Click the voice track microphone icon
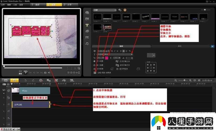The width and height of the screenshot is (216, 131). pos(9,118)
